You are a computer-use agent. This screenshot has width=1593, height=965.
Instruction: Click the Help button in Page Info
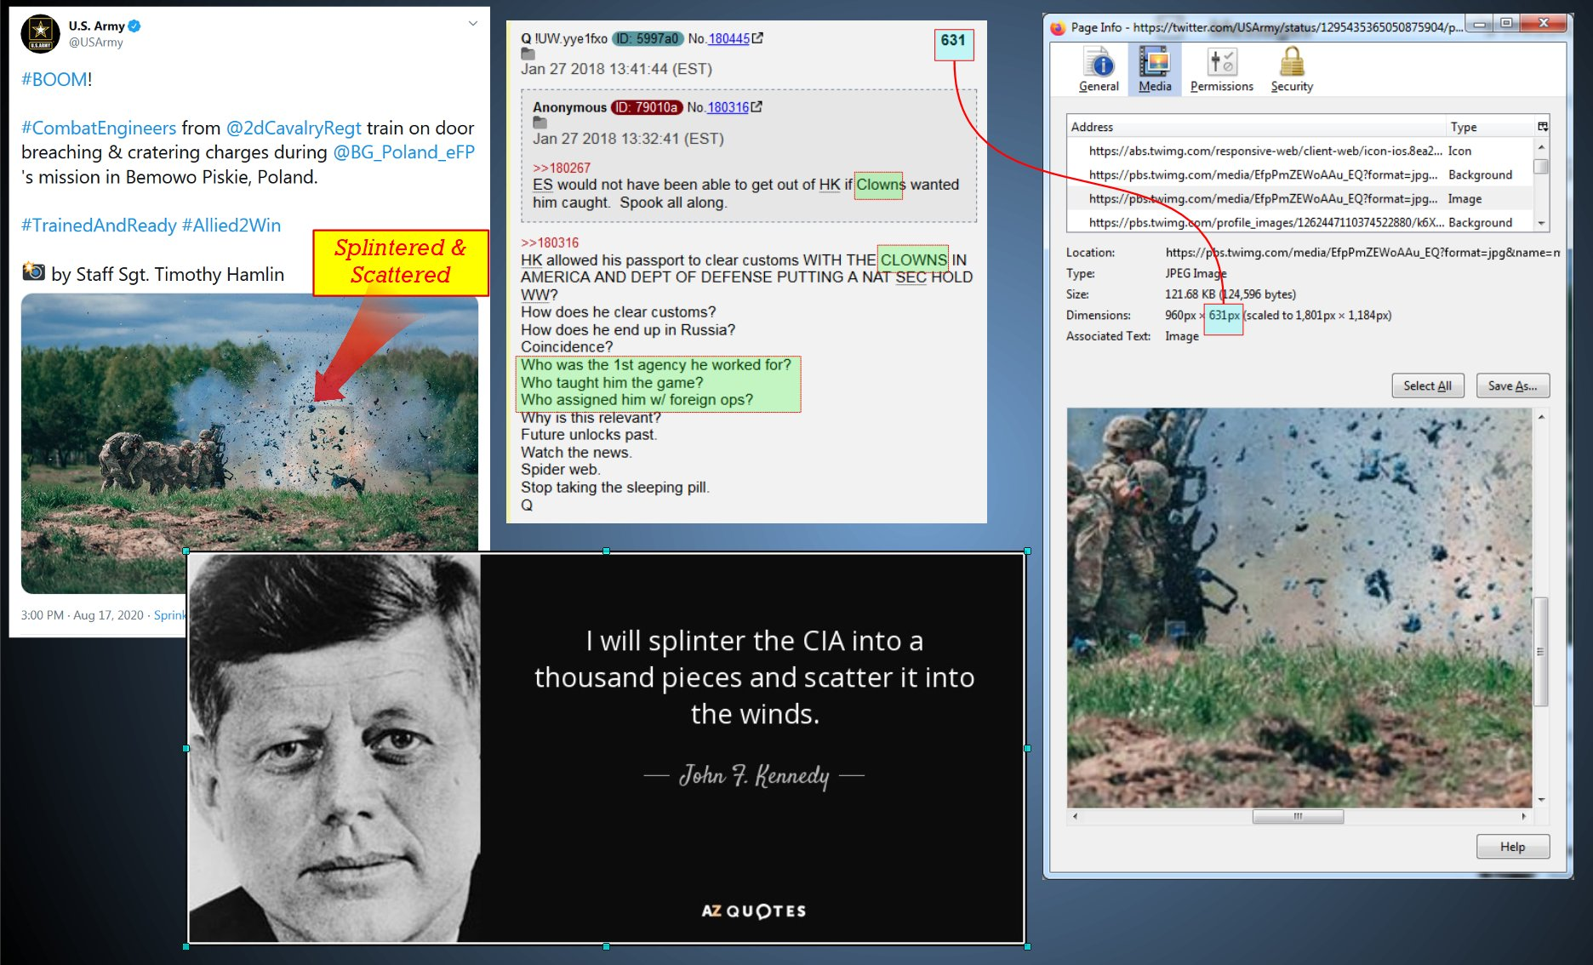pyautogui.click(x=1512, y=847)
